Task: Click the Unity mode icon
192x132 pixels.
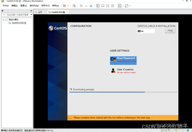Action: (x=113, y=6)
